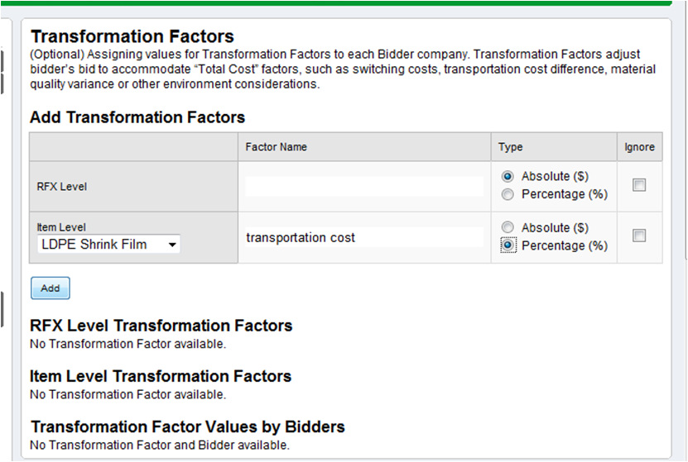Viewport: 688px width, 462px height.
Task: Select Percentage (%) in Item Level row
Action: pos(508,245)
